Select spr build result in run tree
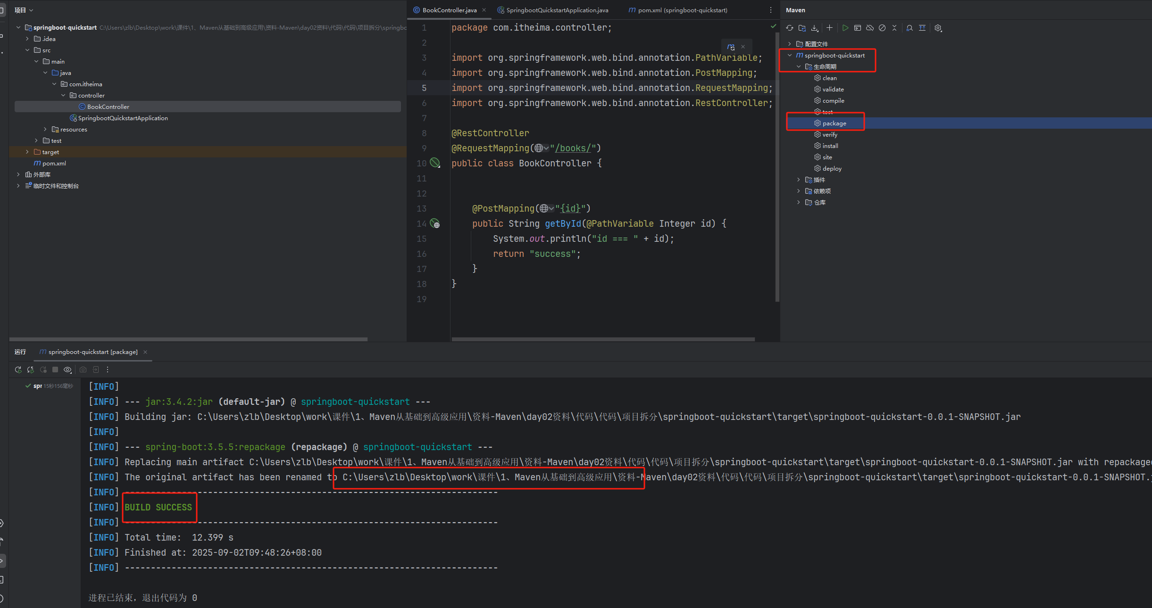This screenshot has width=1152, height=608. pyautogui.click(x=49, y=386)
